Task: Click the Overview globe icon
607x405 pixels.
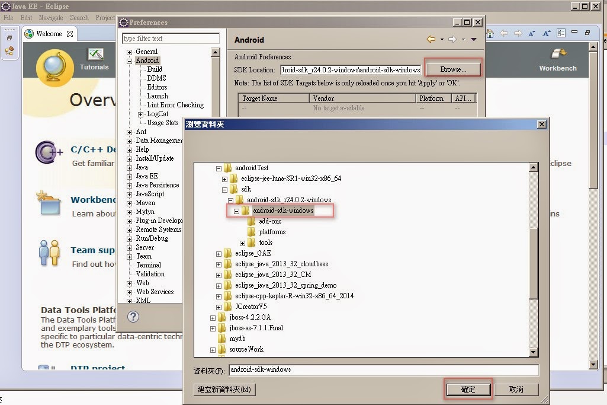Action: pos(54,68)
